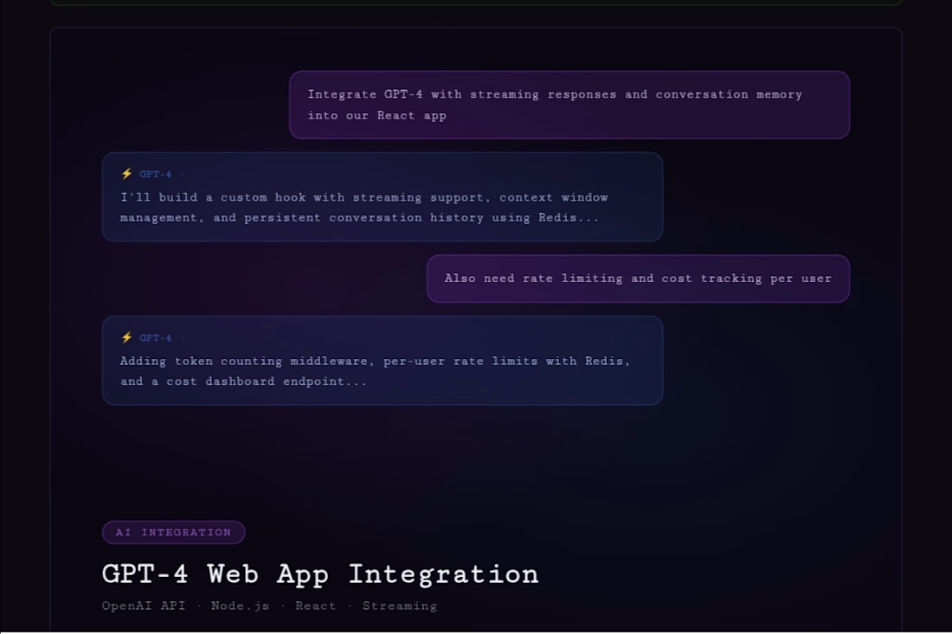
Task: Click the AI INTEGRATION badge
Action: (x=174, y=532)
